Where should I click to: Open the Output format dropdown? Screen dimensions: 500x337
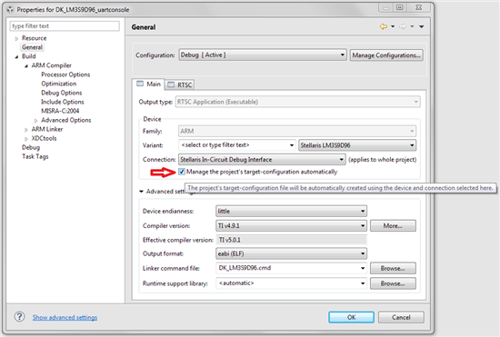291,253
